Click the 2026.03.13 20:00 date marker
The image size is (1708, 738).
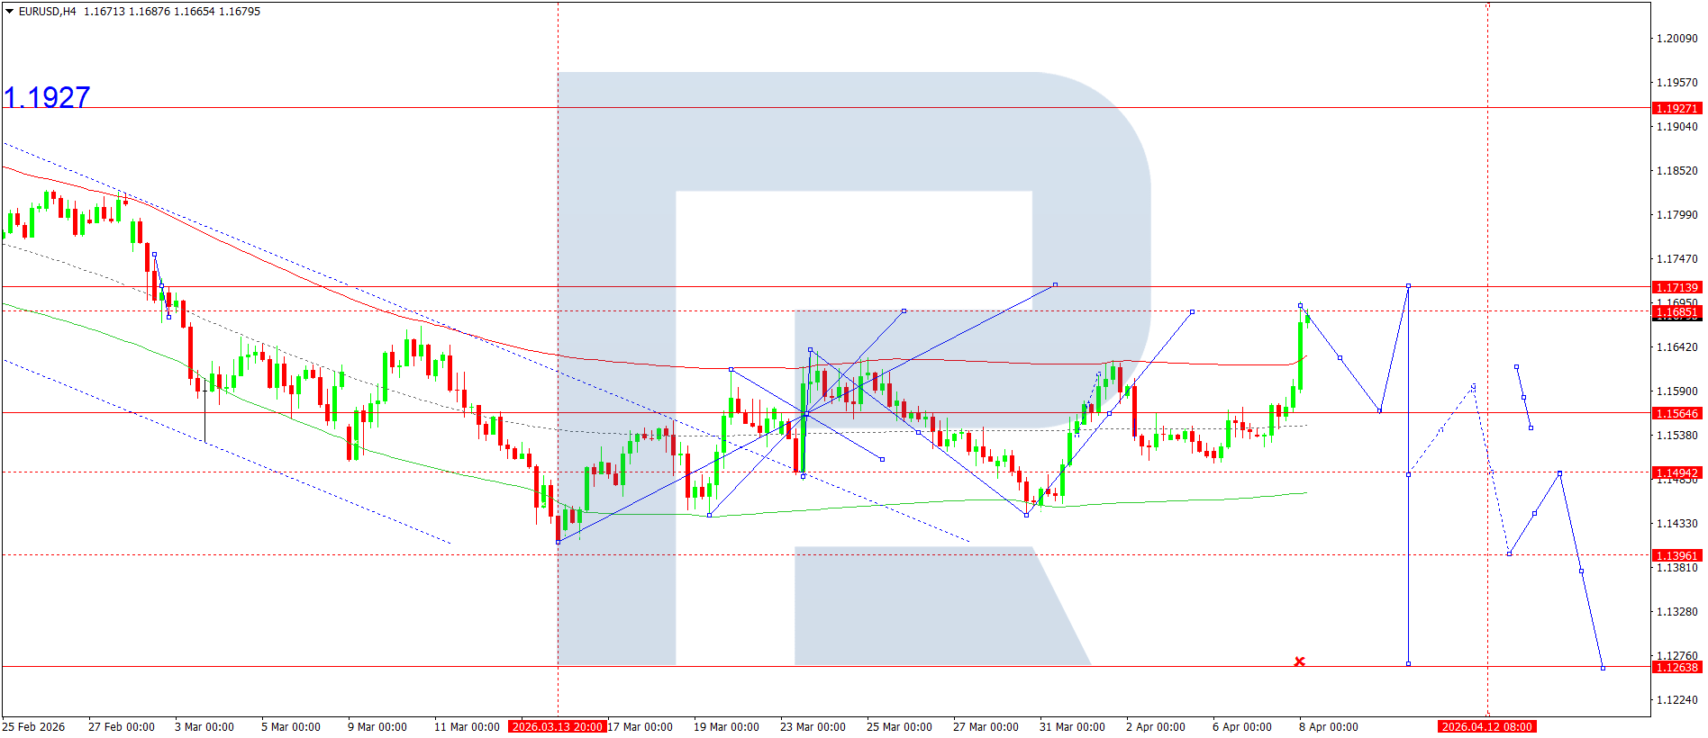click(x=557, y=726)
